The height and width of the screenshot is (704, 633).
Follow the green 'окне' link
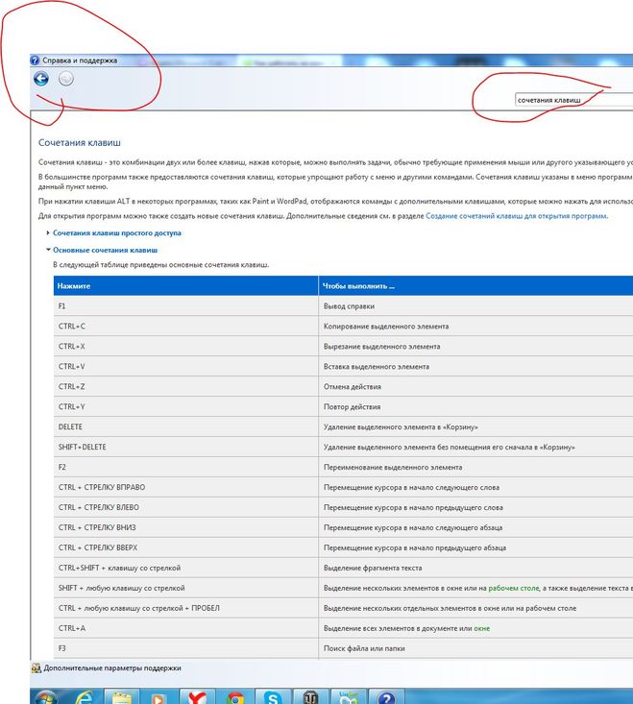click(x=481, y=629)
